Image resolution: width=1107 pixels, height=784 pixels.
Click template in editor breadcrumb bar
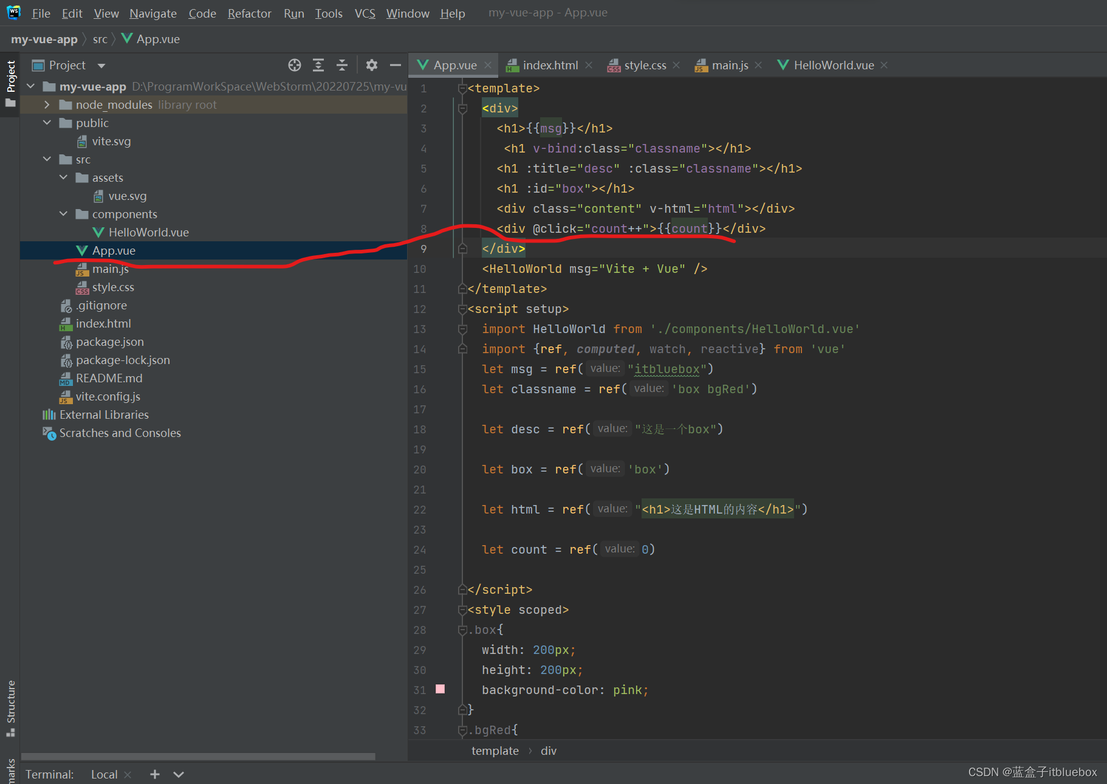point(495,751)
